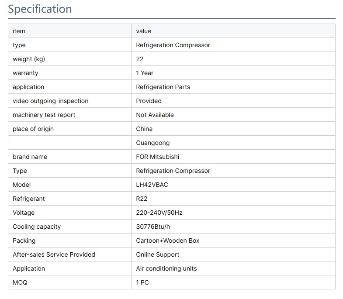Select the model number "LH42VBAC"

(x=152, y=185)
